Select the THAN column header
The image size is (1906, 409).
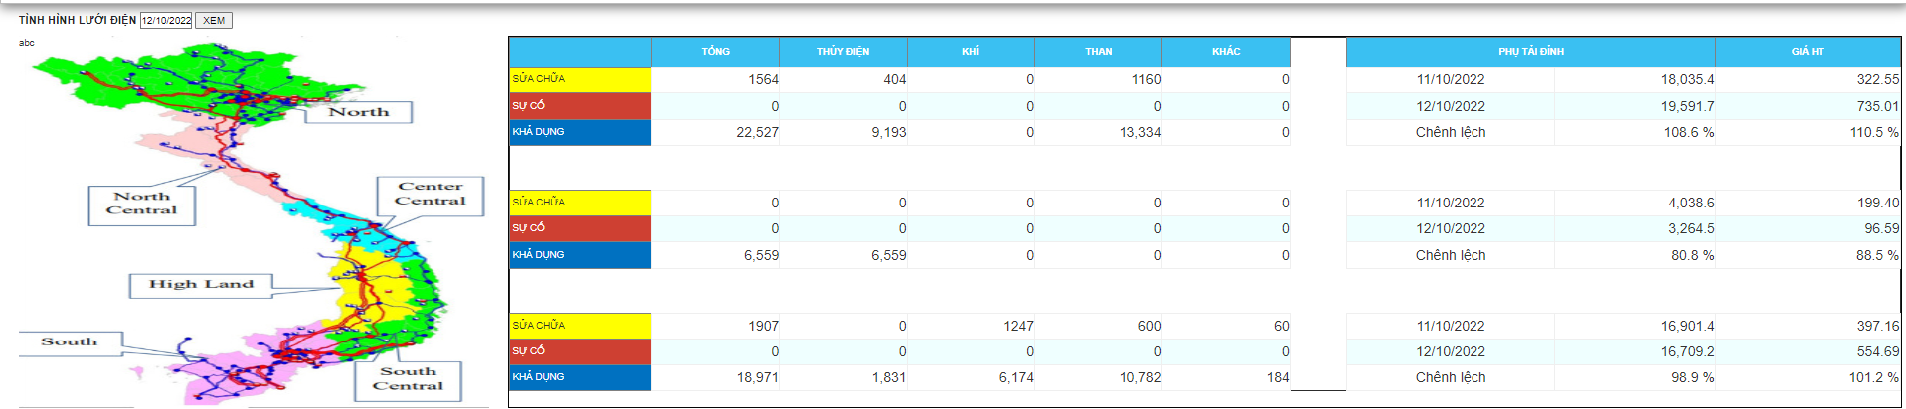[1098, 52]
